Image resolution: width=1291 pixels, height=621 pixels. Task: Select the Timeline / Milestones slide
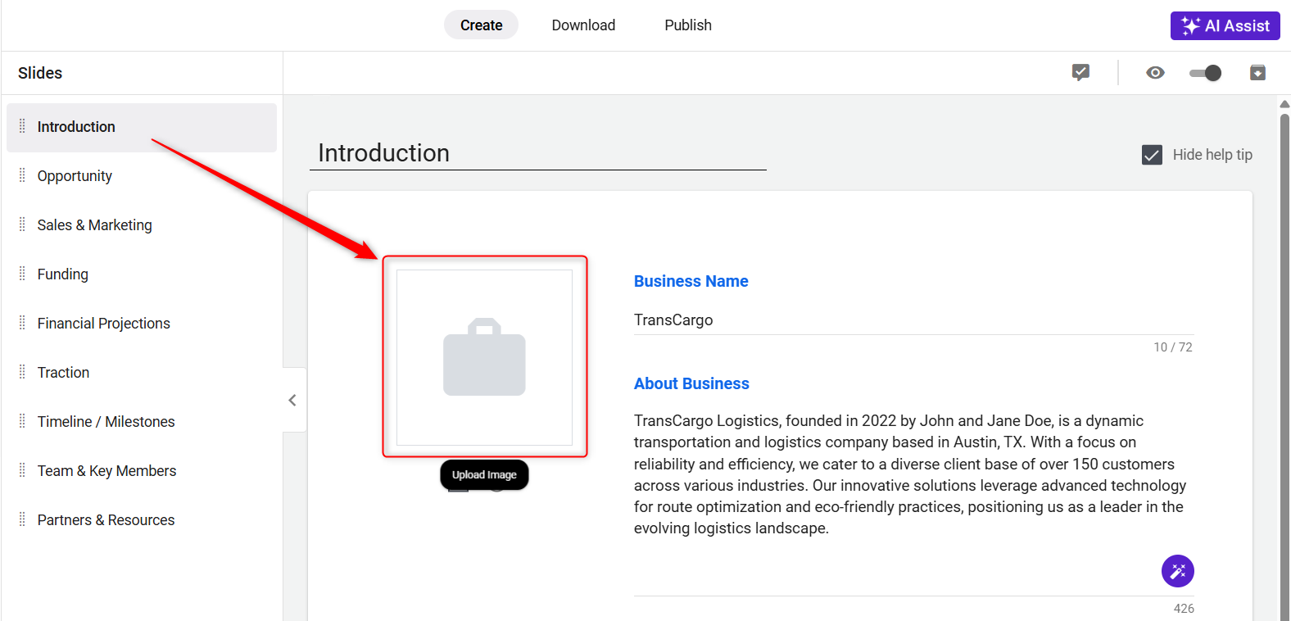(142, 422)
